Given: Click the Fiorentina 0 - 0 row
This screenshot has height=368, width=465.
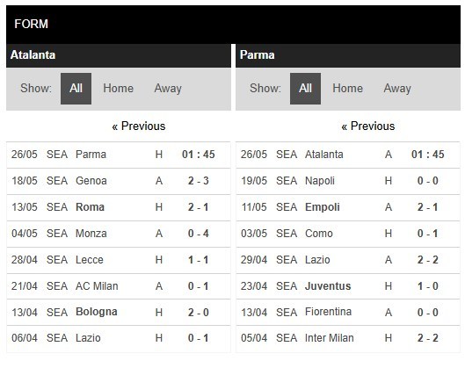Looking at the screenshot, I should [348, 313].
